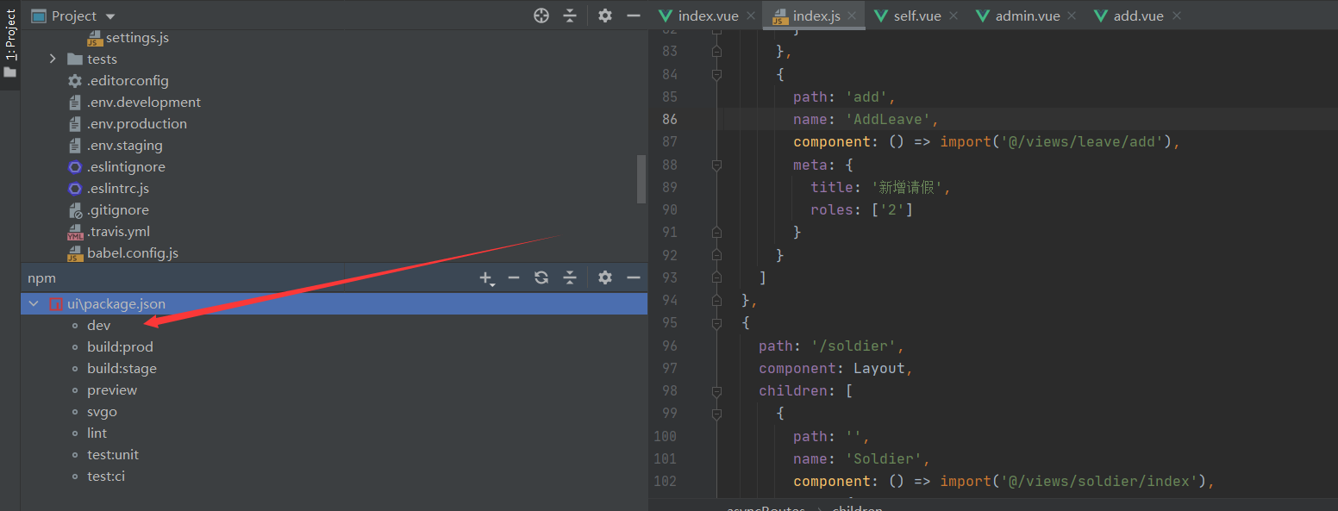Click the Layout component reference
Viewport: 1338px width, 511px height.
(879, 368)
